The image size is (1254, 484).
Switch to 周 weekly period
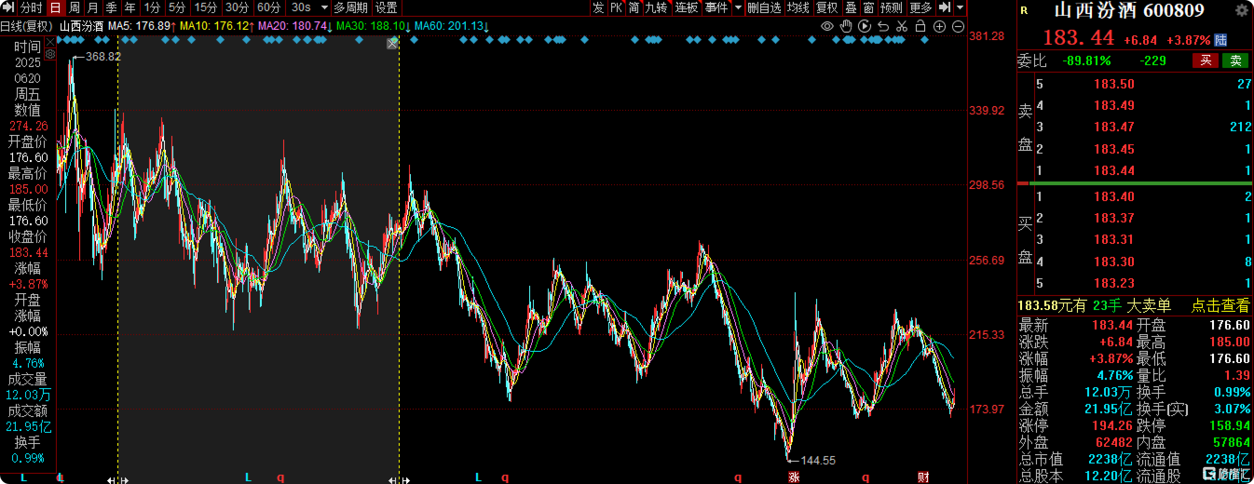[x=74, y=7]
